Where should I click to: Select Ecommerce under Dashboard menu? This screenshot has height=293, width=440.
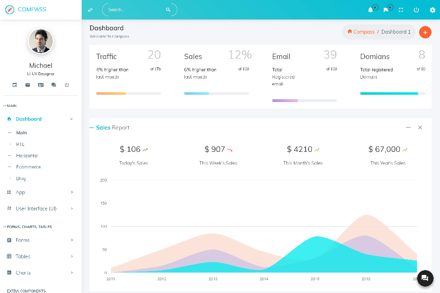(28, 167)
